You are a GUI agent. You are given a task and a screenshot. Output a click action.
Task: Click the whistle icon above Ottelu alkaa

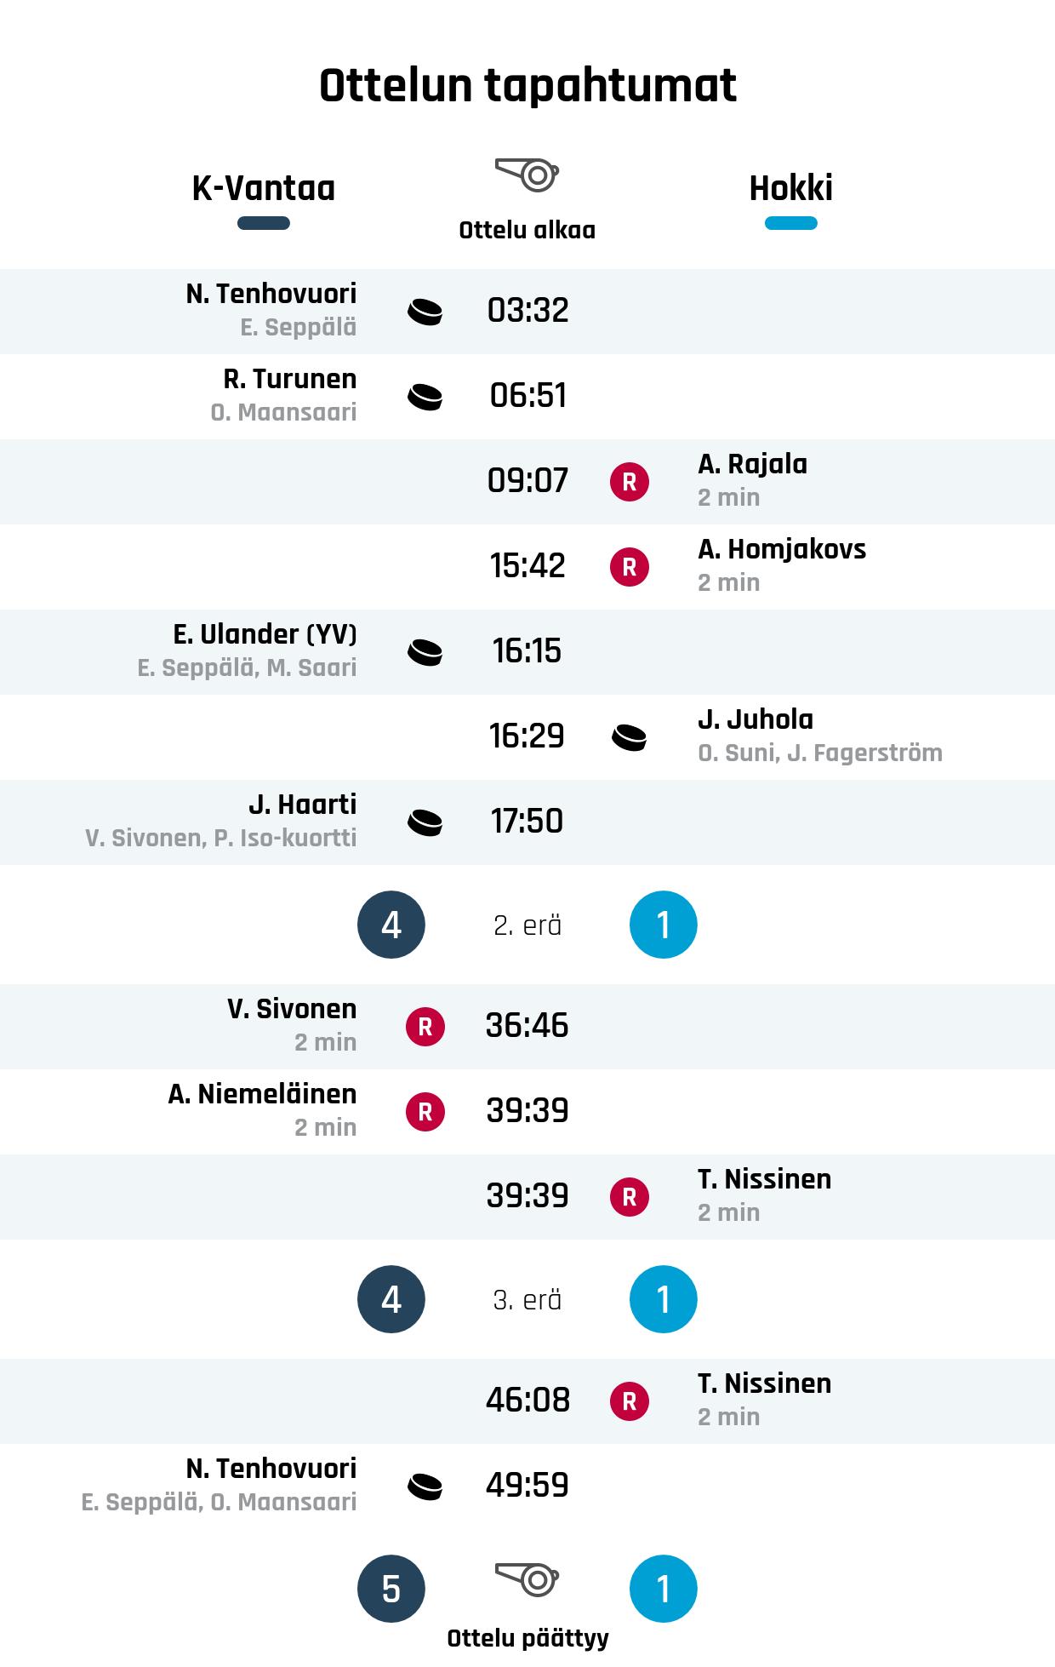527,175
